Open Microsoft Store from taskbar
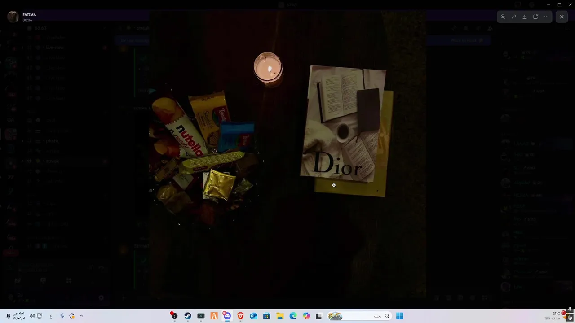 click(x=266, y=316)
